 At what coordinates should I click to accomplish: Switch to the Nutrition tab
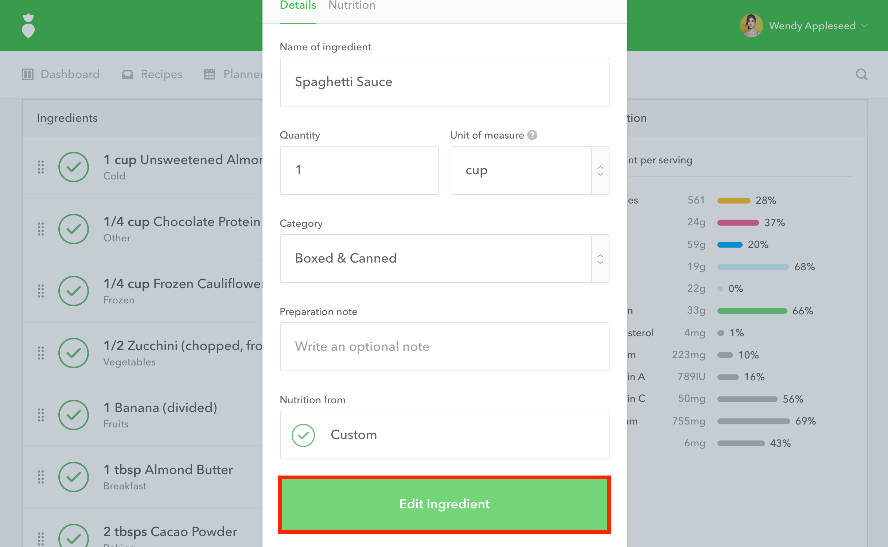pos(352,5)
